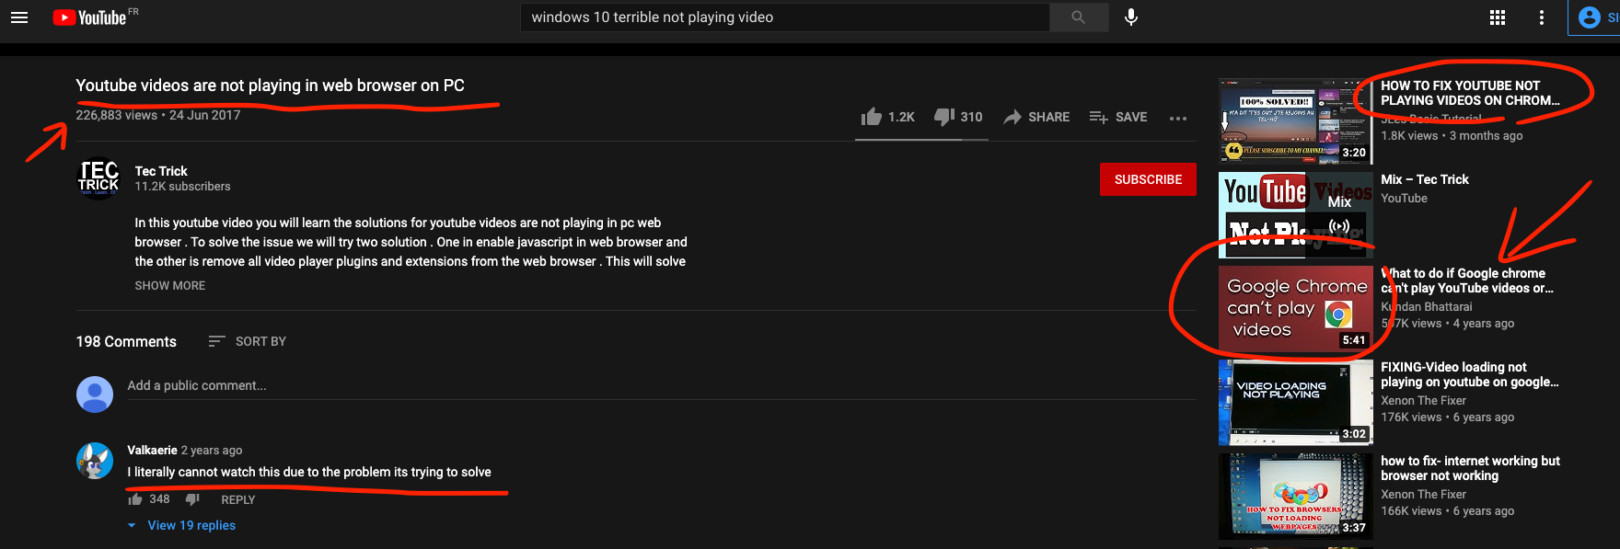Image resolution: width=1620 pixels, height=549 pixels.
Task: Open 'Google Chrome can't play videos' thumbnail
Action: click(1295, 309)
